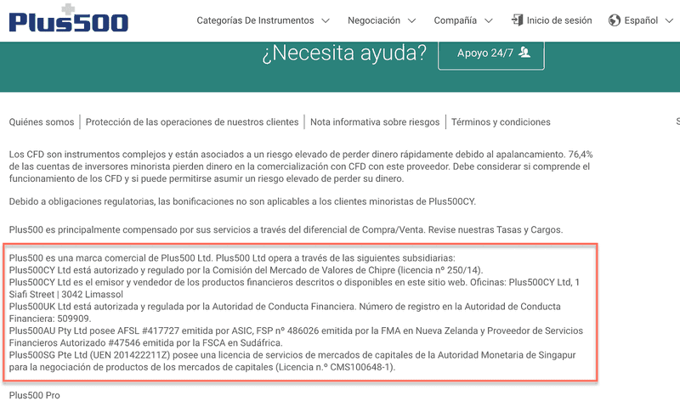Click the Plus500 logo

coord(69,18)
